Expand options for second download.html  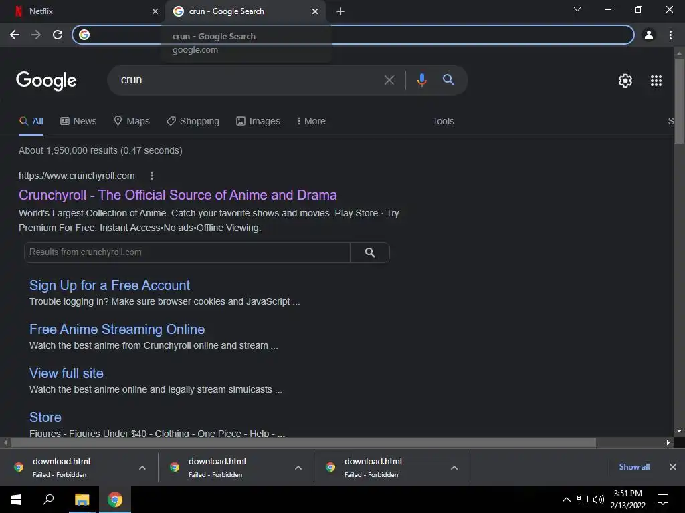(x=298, y=468)
